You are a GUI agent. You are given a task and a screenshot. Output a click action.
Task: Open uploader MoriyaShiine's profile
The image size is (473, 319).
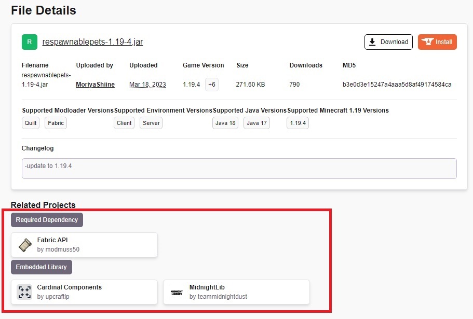(x=95, y=85)
